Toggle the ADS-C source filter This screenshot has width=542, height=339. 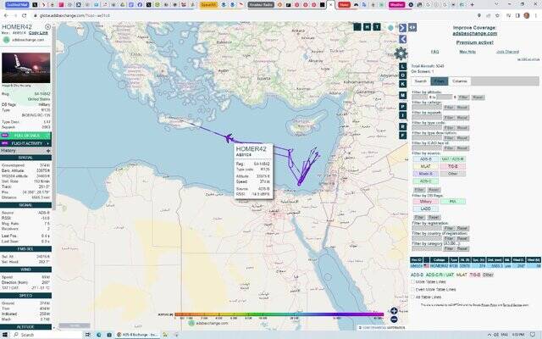coord(425,181)
